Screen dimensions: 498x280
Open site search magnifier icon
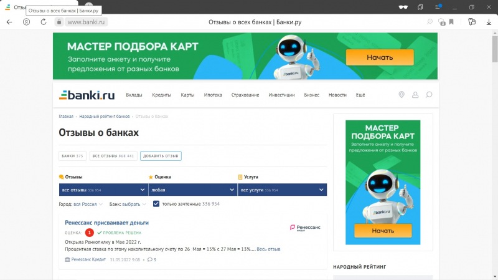coord(429,95)
